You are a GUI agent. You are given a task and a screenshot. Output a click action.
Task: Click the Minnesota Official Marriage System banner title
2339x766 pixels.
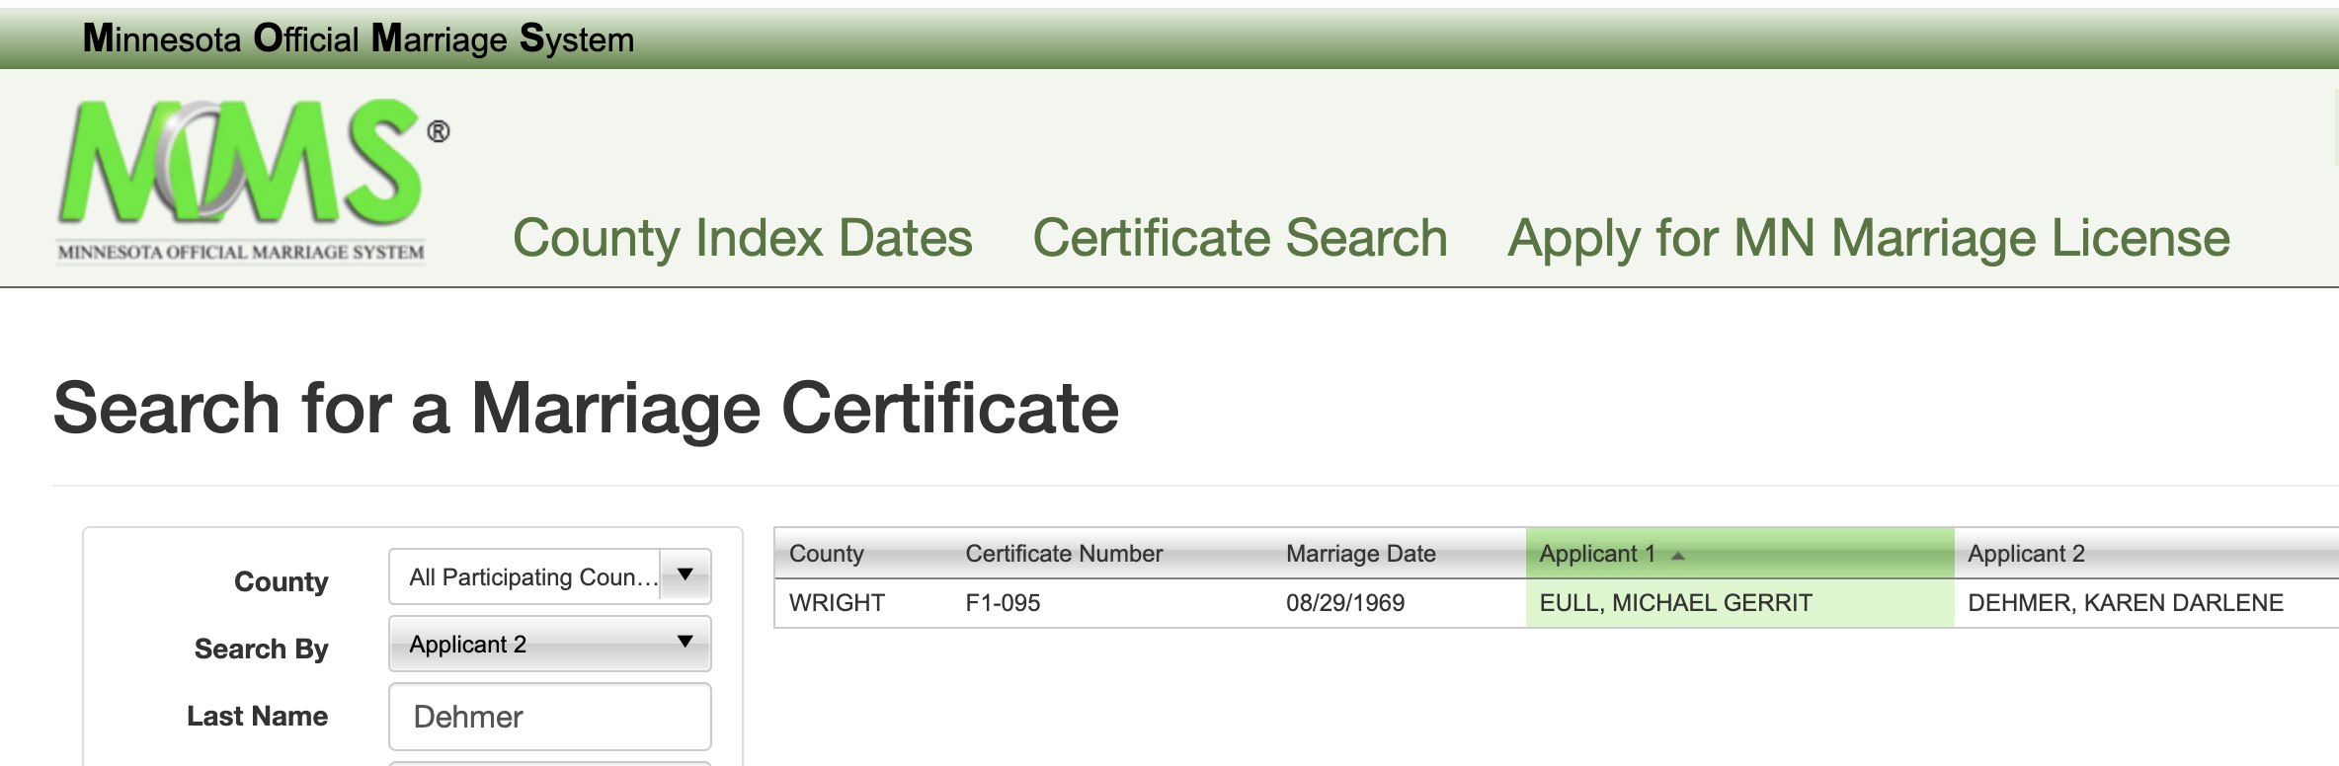click(358, 39)
